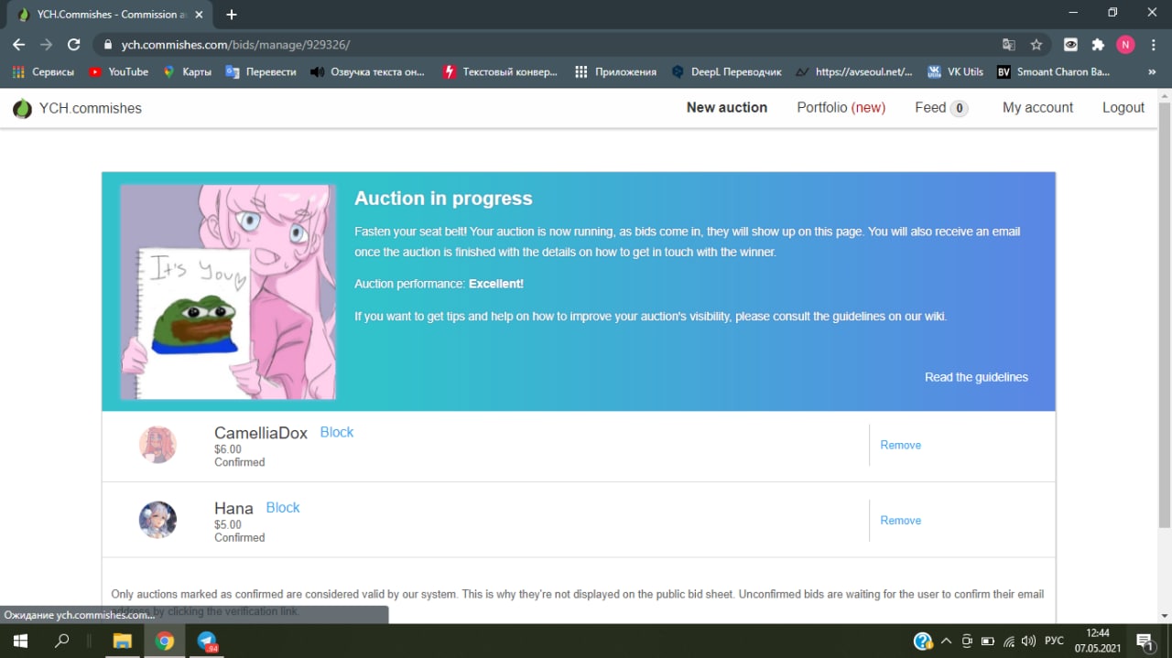The image size is (1172, 658).
Task: Open the Windows notification center
Action: pos(1145,641)
